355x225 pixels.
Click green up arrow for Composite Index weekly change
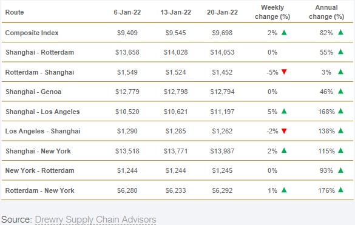pyautogui.click(x=284, y=33)
